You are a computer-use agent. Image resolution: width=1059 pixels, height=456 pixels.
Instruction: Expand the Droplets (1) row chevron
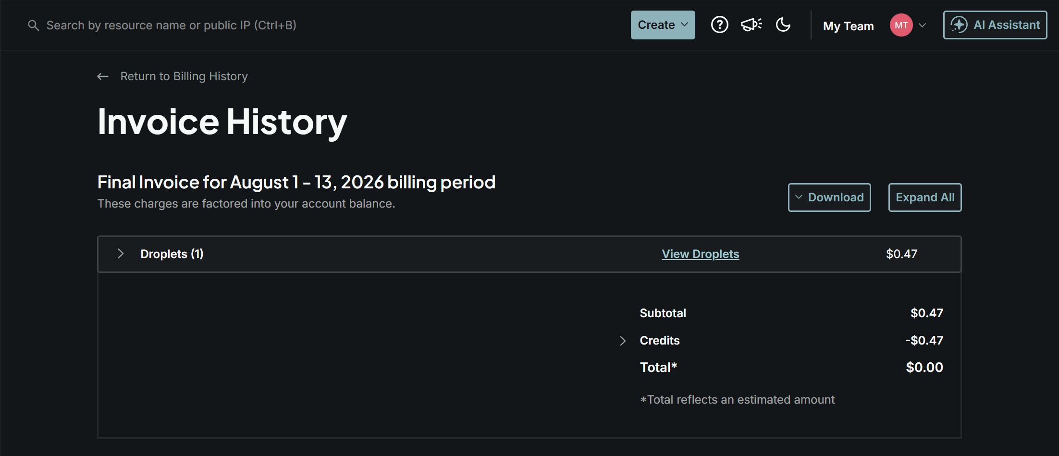coord(121,254)
